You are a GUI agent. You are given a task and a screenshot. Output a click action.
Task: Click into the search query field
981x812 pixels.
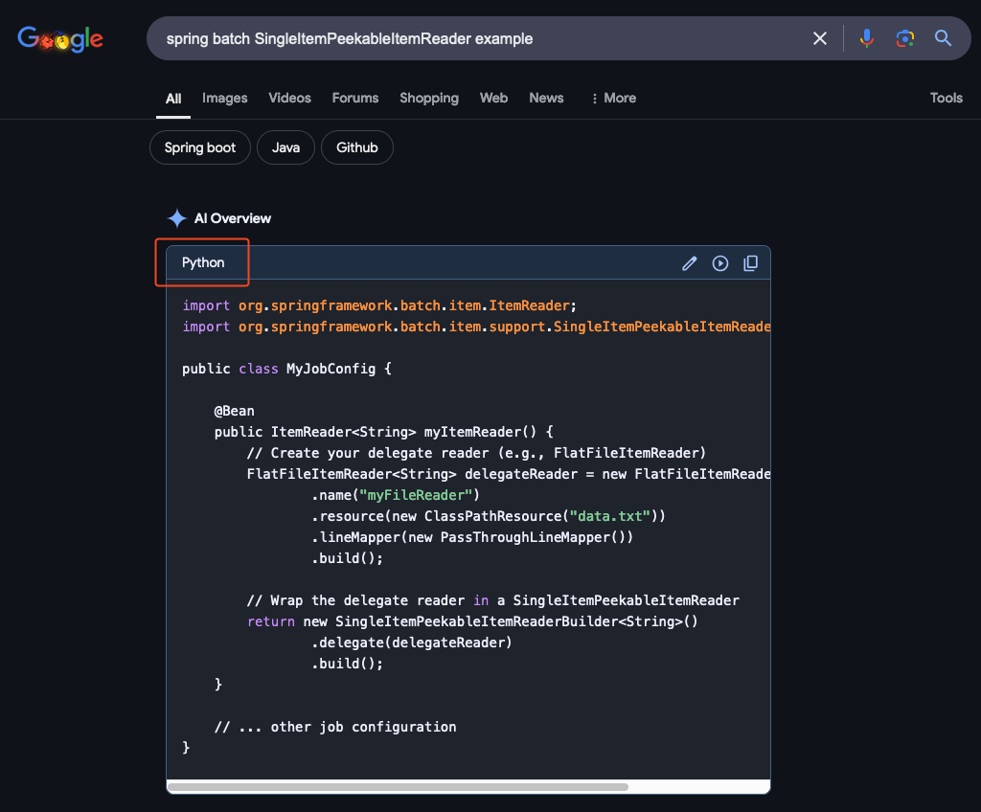[x=479, y=39]
